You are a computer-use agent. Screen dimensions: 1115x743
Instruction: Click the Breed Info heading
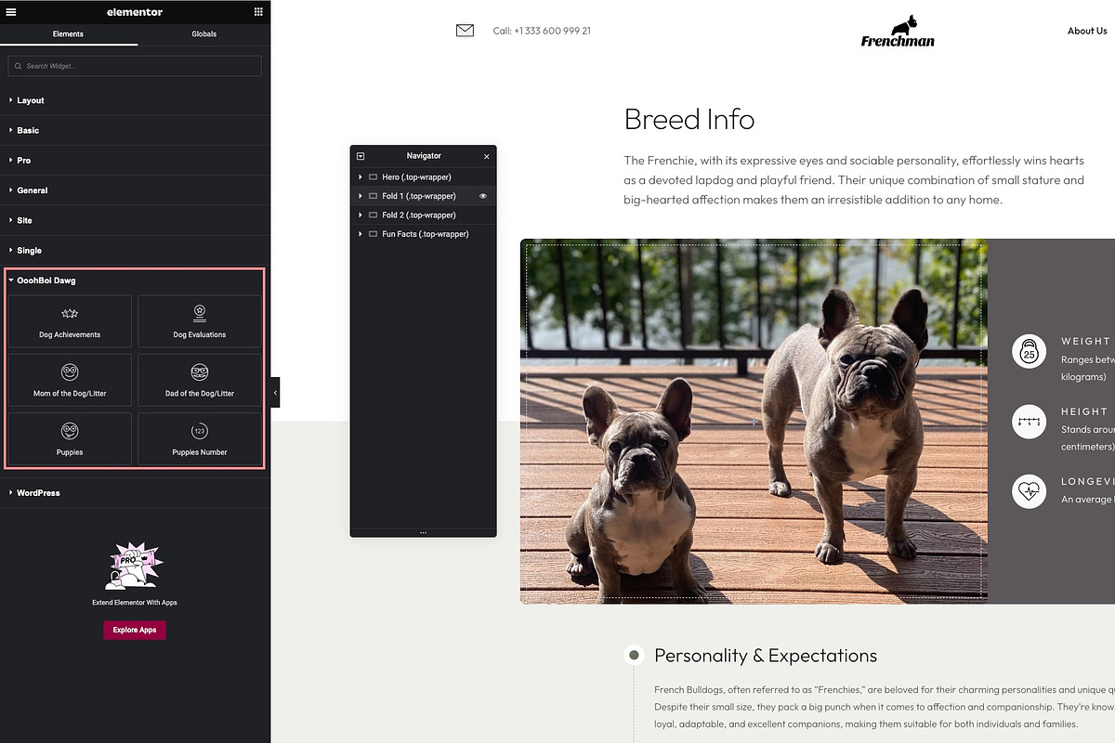click(689, 119)
